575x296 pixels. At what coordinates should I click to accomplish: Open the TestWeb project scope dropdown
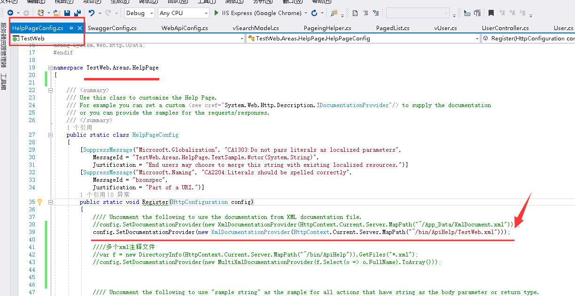241,39
